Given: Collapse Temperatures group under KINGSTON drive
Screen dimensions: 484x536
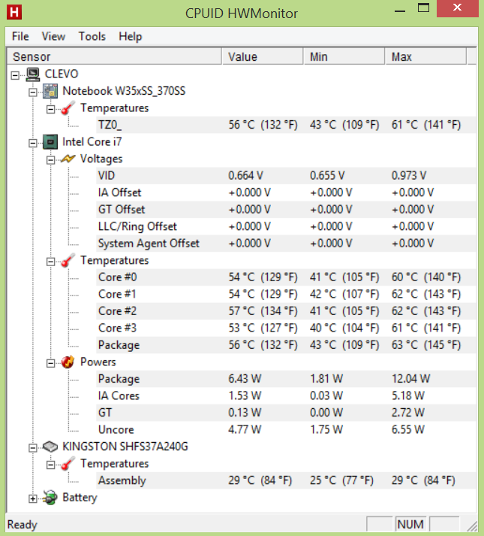Looking at the screenshot, I should [50, 465].
